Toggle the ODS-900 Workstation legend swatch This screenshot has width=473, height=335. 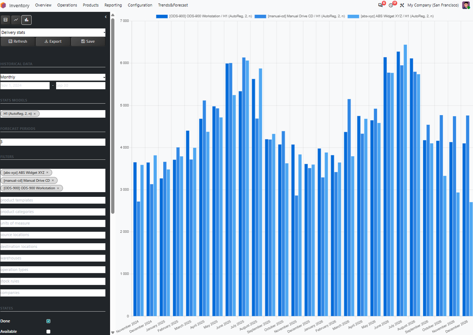162,16
